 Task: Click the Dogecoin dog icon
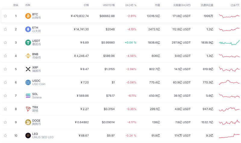(x=28, y=122)
